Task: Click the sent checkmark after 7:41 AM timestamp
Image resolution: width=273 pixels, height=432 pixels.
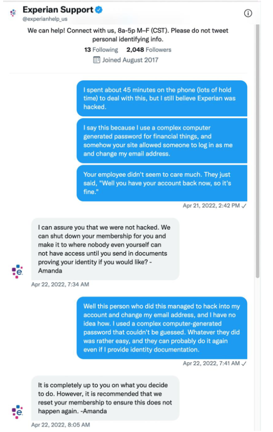Action: pyautogui.click(x=244, y=364)
